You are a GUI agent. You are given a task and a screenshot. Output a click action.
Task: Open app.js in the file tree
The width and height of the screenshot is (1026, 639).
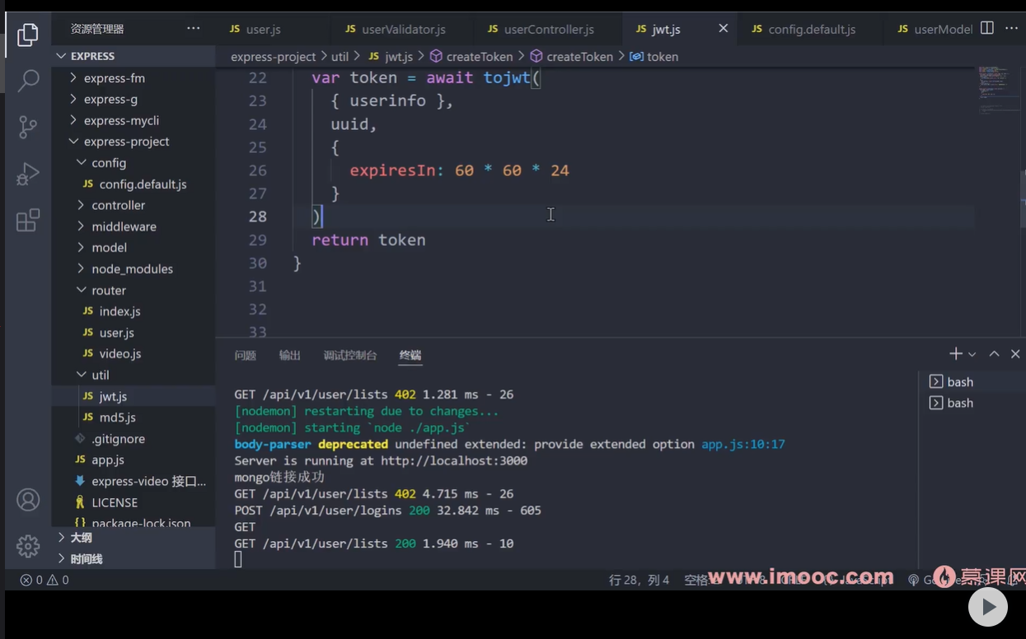pos(134,459)
